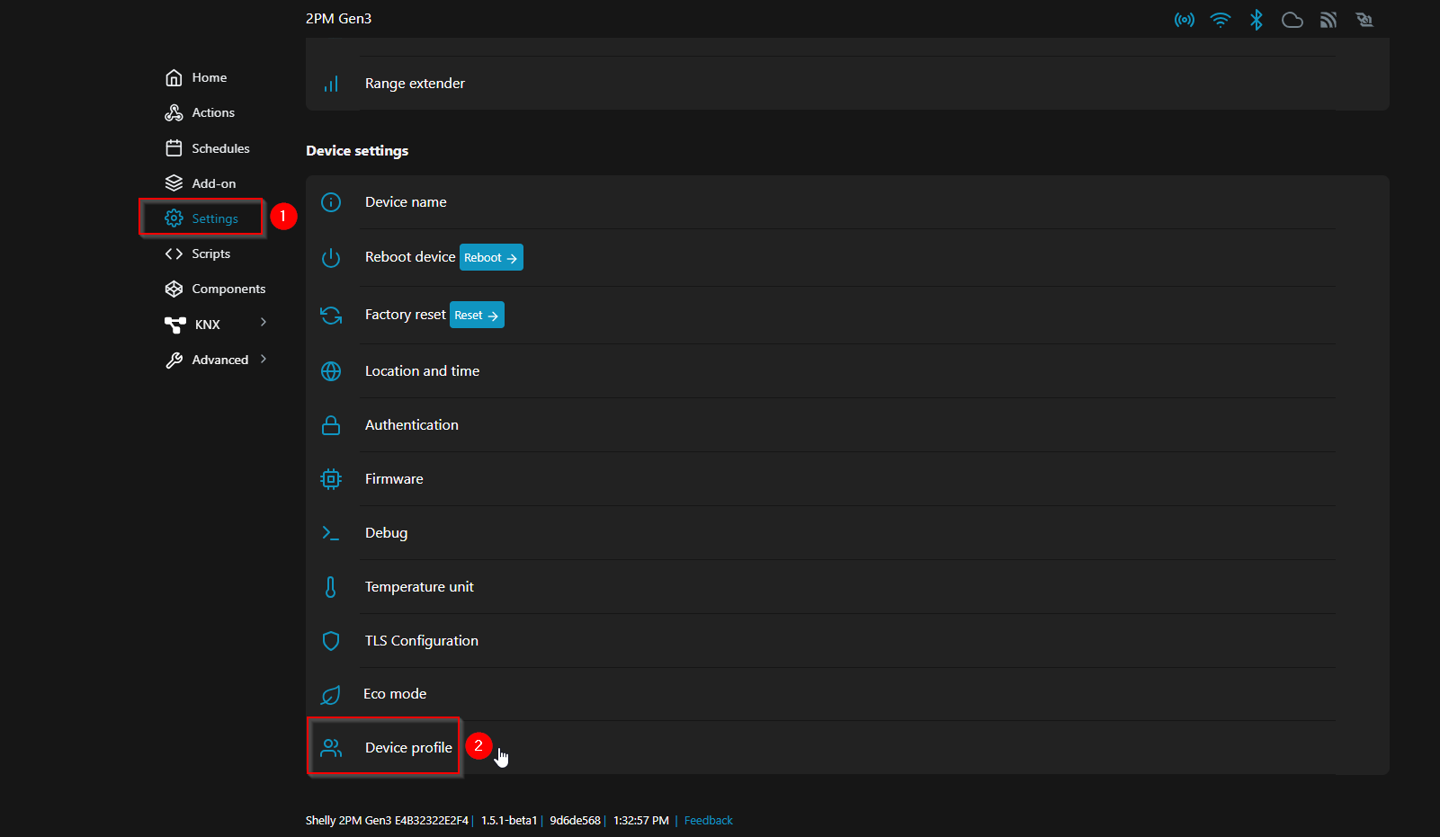This screenshot has width=1440, height=837.
Task: Open the Range extender setting row
Action: [415, 84]
